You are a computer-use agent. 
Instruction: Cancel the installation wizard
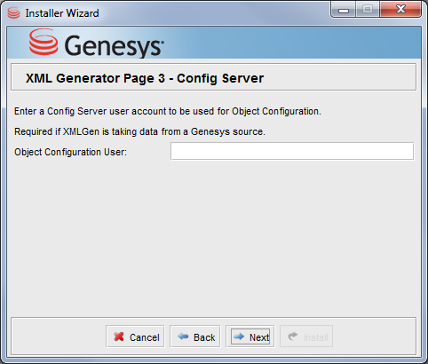pyautogui.click(x=135, y=336)
